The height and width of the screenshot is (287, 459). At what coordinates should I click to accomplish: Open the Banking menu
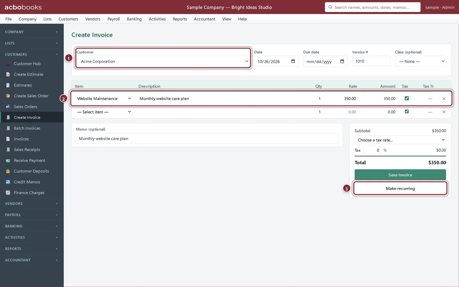point(134,19)
